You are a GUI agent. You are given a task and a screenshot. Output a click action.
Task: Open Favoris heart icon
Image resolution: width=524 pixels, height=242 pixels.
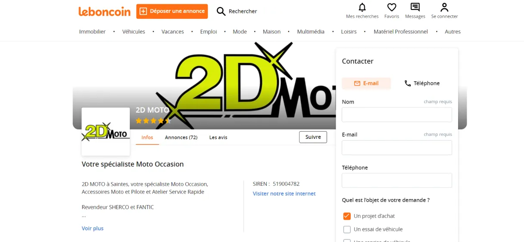coord(392,7)
